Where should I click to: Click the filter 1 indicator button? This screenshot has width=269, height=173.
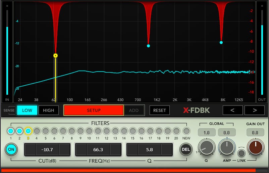tap(11, 131)
